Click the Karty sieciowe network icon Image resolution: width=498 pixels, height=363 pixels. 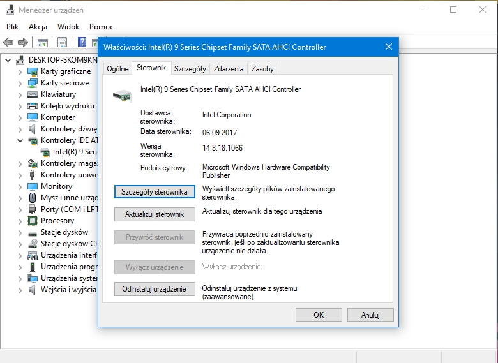point(33,83)
